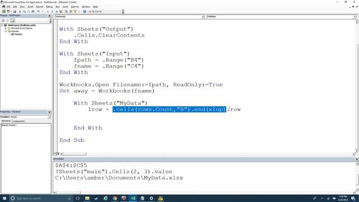359x202 pixels.
Task: Click the Find binoculars toolbar icon
Action: [33, 11]
